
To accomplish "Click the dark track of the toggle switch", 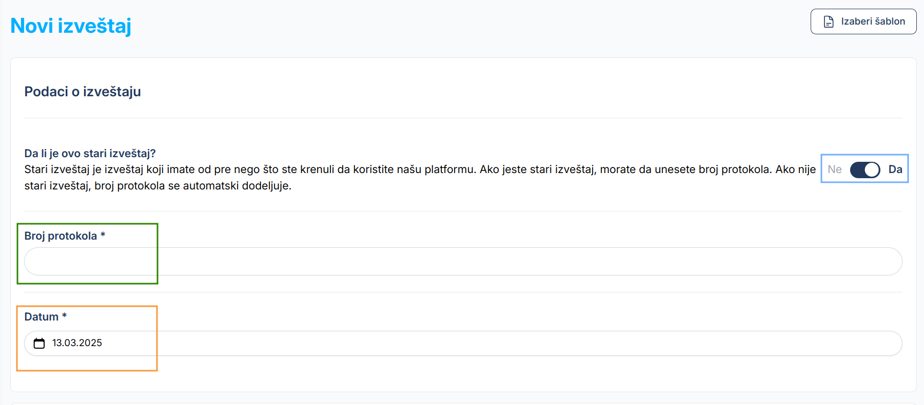I will (x=857, y=169).
